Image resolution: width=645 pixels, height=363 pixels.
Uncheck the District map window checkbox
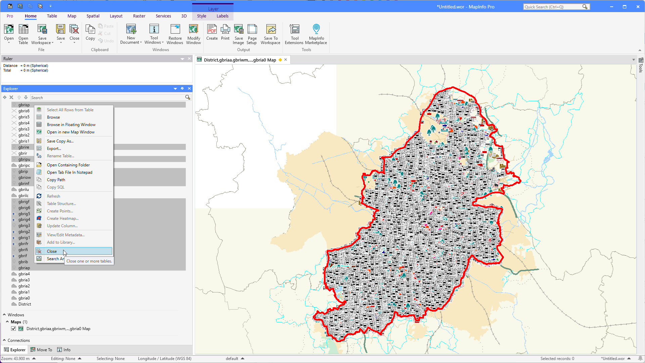click(x=13, y=329)
